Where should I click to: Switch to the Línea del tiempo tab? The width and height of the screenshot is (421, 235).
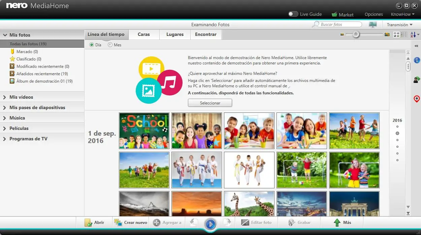[106, 34]
